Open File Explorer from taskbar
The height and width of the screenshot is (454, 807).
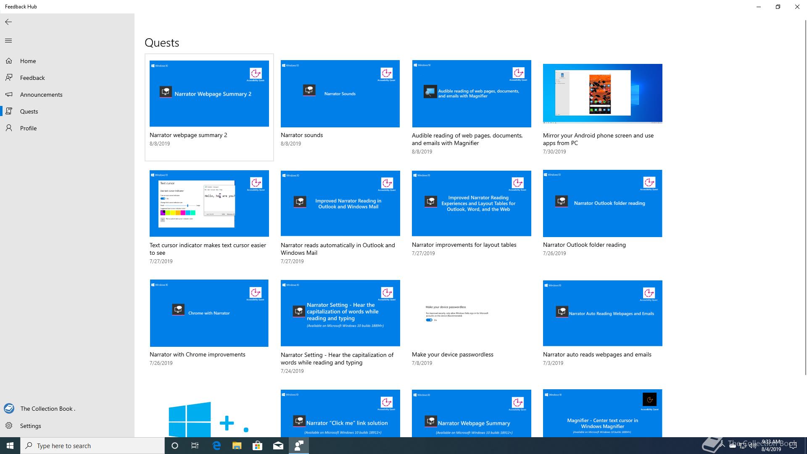coord(237,446)
